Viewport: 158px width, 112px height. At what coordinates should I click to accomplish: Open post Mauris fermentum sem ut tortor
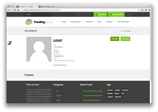point(93,96)
